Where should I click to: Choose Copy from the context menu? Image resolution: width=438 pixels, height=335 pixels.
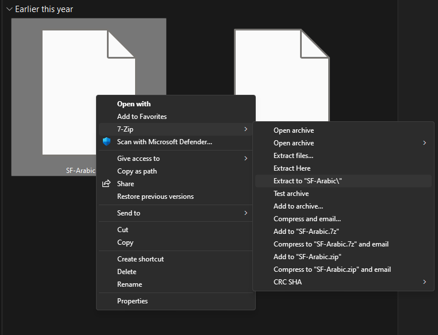176,242
